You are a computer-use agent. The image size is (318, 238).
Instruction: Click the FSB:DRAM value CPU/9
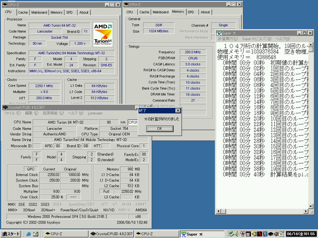(193, 58)
